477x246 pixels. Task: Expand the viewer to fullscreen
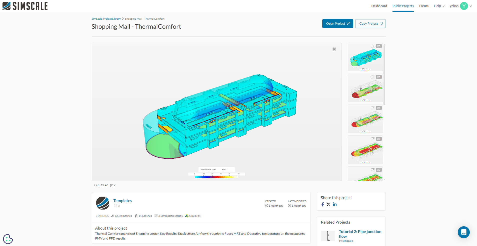(334, 49)
